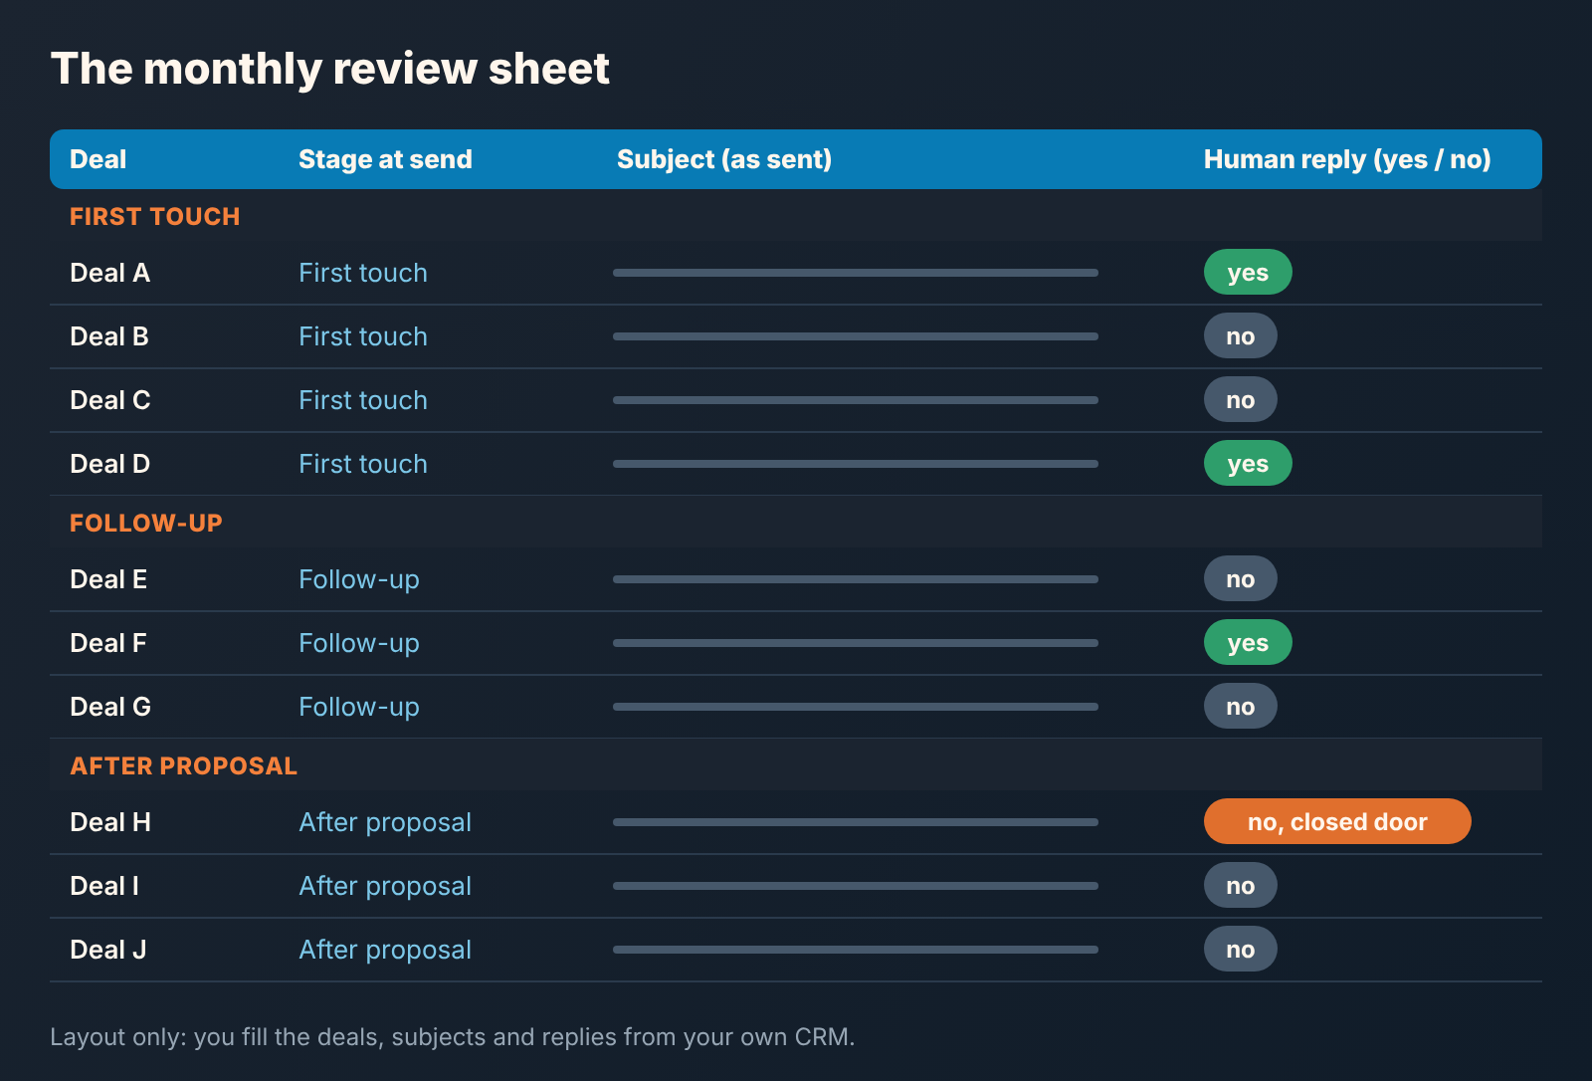This screenshot has width=1592, height=1081.
Task: Click the 'Deal C' cell
Action: click(109, 400)
